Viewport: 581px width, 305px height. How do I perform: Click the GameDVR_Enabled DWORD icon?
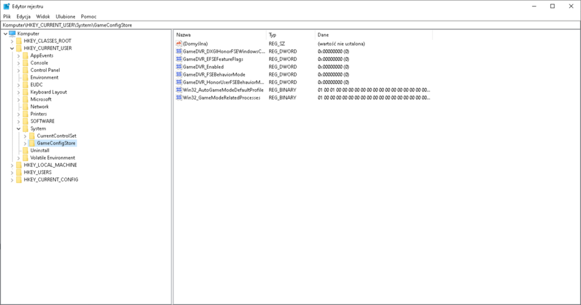pos(178,67)
